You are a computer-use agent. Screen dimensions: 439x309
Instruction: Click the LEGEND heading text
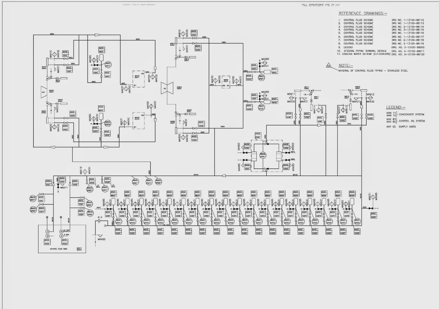(395, 107)
